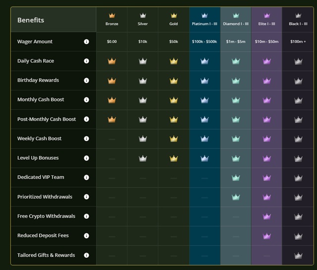
Task: Click the Dedicated VIP Team row label
Action: pyautogui.click(x=41, y=177)
